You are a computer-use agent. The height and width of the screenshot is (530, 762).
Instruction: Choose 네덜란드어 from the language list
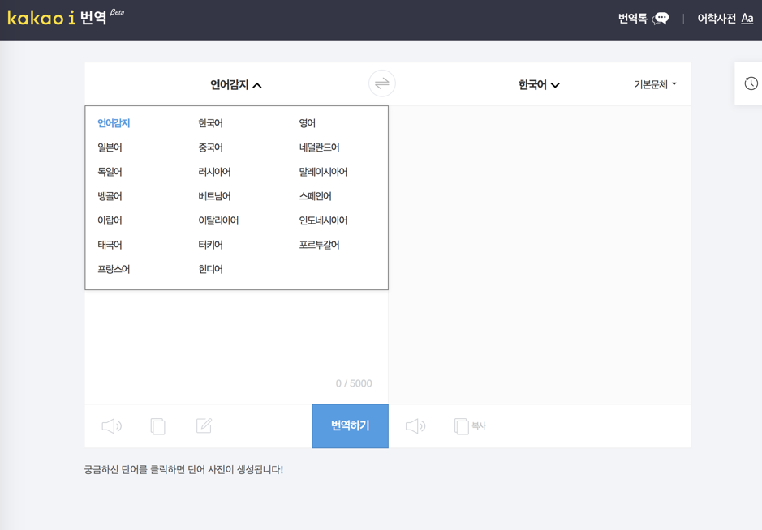point(319,147)
